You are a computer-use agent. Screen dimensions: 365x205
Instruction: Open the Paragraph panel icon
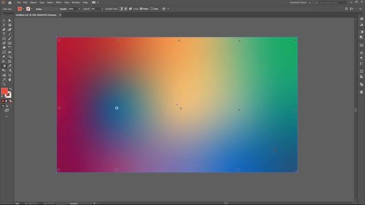tap(361, 58)
